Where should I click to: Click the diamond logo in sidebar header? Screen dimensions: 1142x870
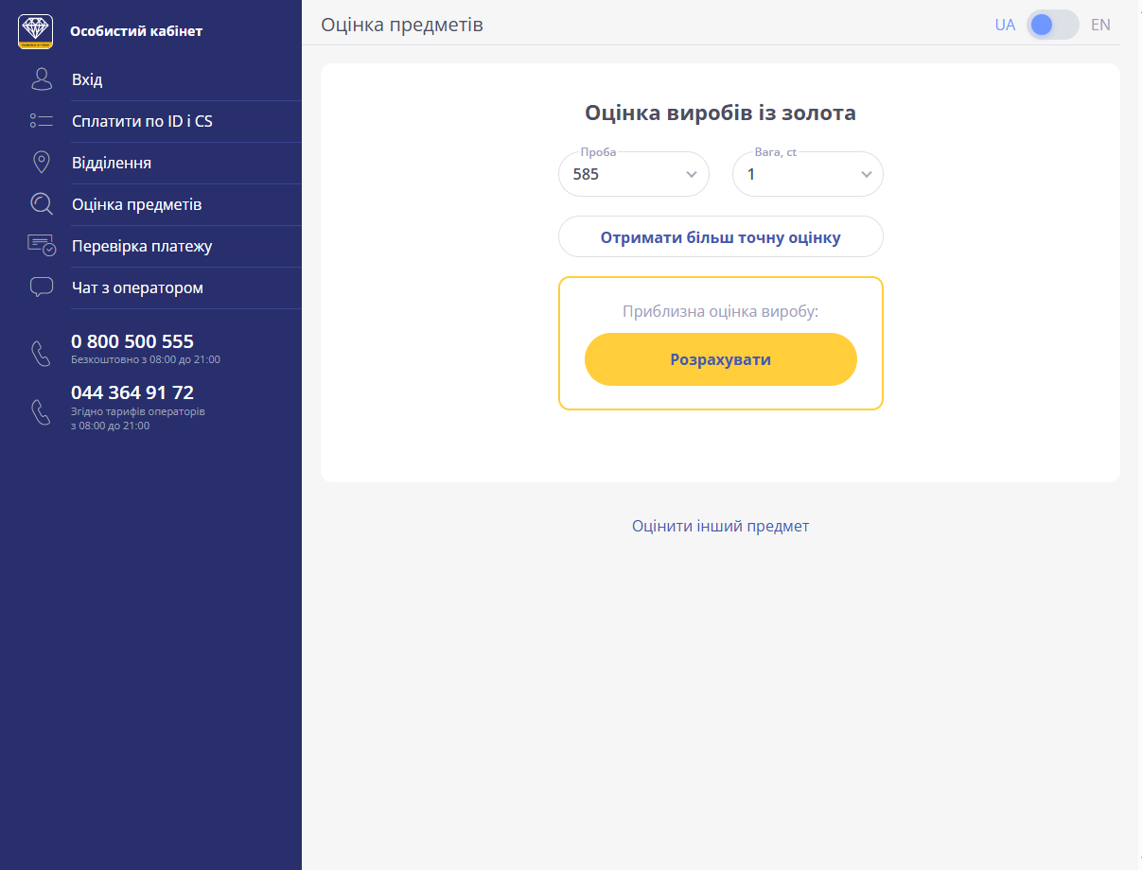point(35,31)
